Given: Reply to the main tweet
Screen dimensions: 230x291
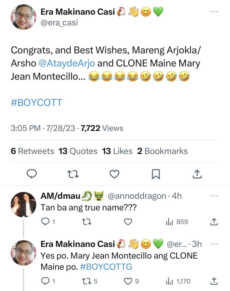Looking at the screenshot, I should point(32,174).
